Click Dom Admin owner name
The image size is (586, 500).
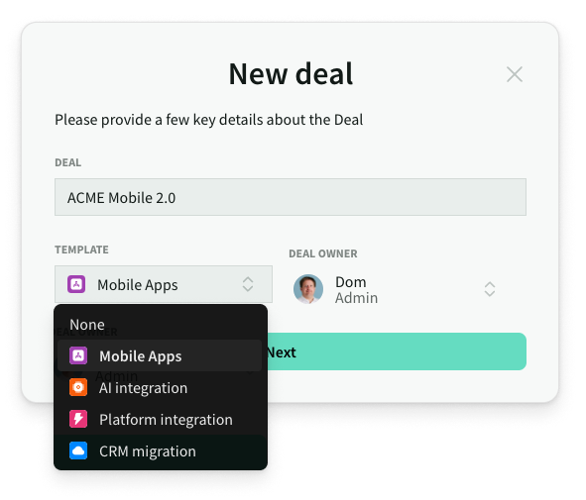(x=356, y=289)
